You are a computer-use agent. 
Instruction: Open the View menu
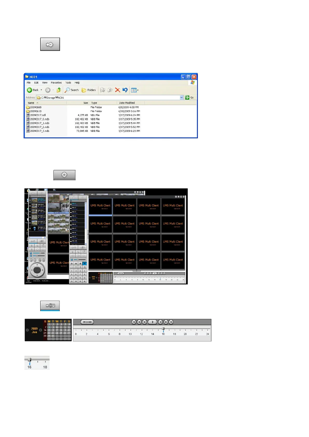(x=45, y=83)
